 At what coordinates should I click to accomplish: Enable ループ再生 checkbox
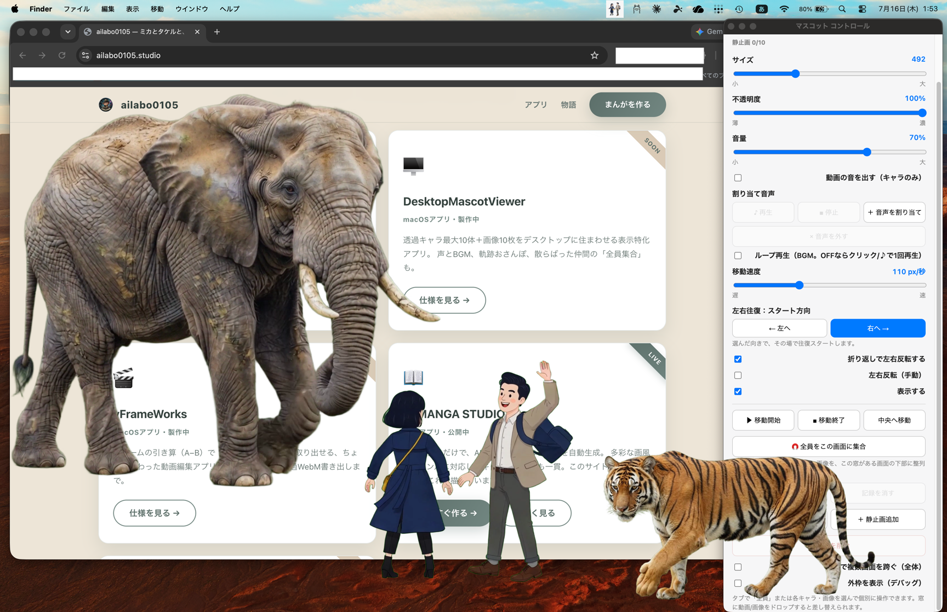pos(738,256)
